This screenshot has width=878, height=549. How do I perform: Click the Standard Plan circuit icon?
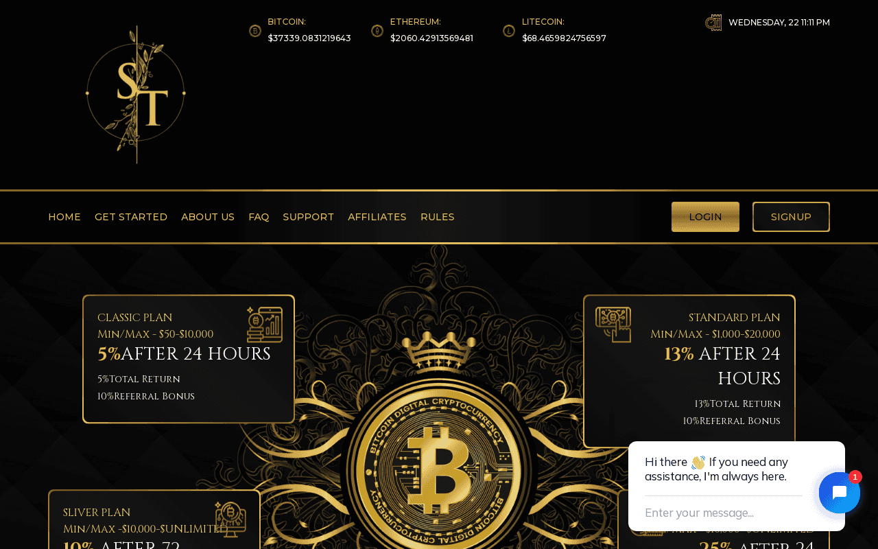coord(613,325)
